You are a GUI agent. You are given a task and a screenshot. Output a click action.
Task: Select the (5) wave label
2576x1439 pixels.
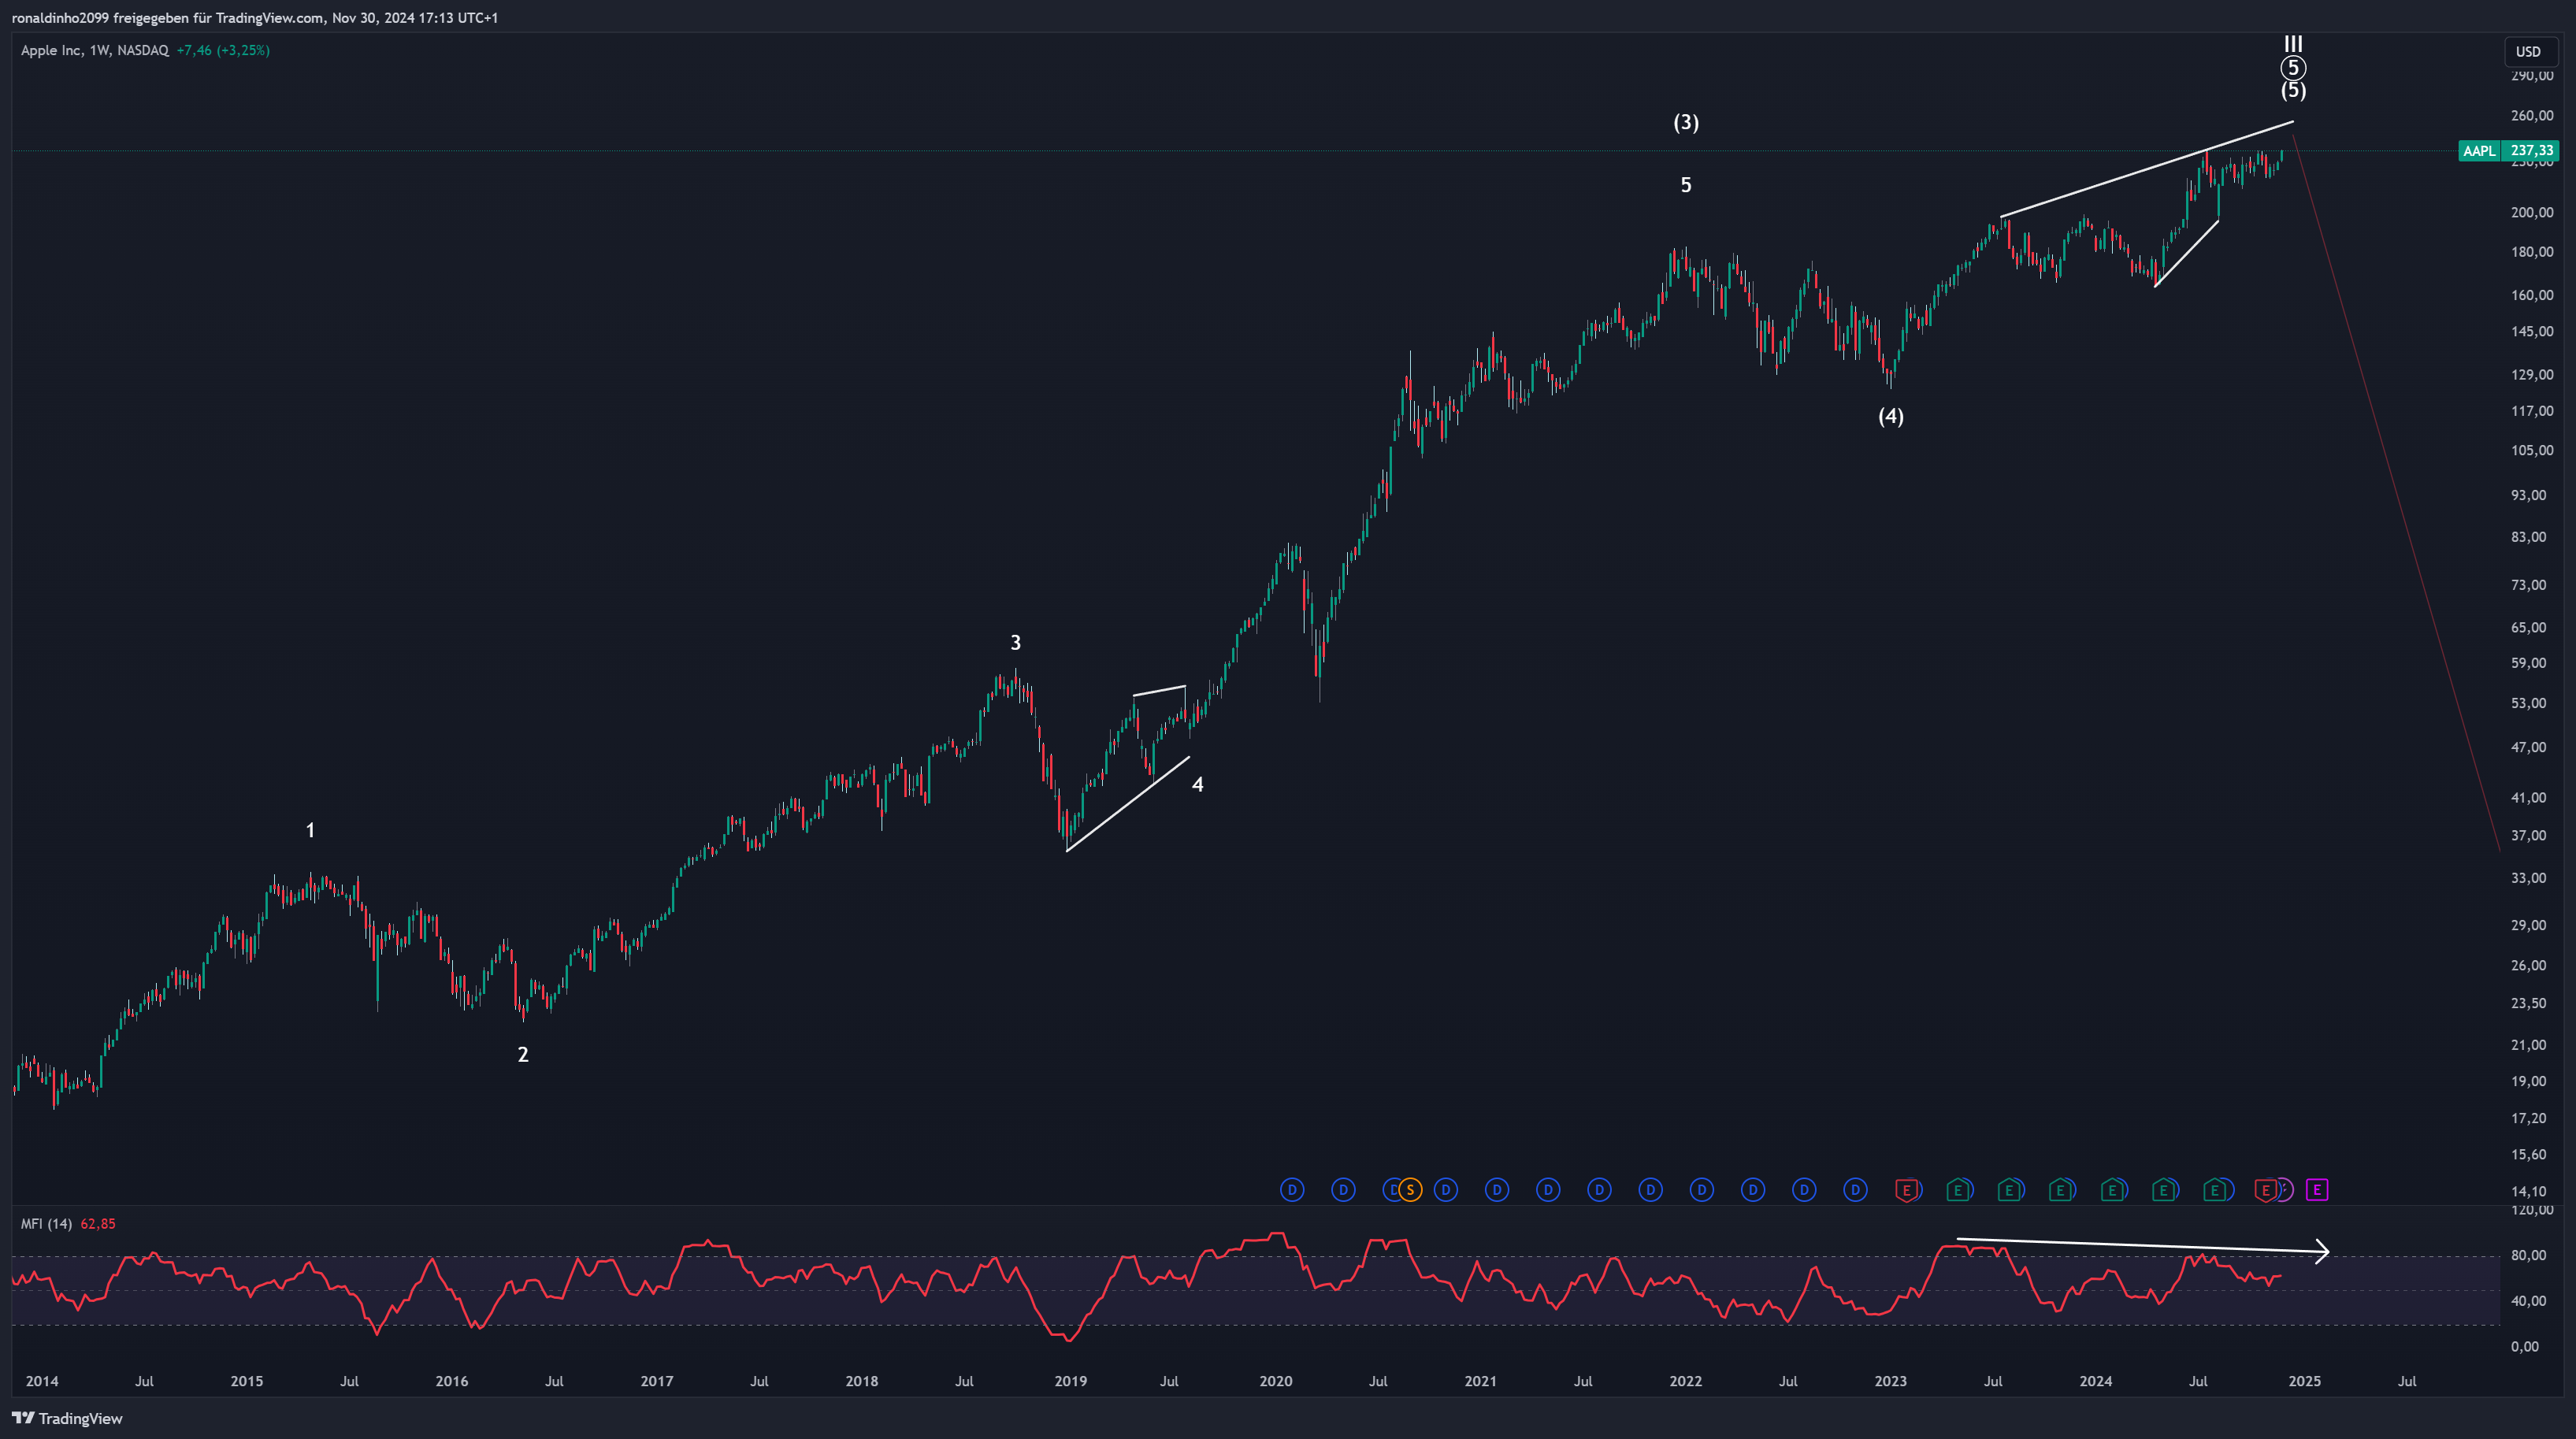2293,90
